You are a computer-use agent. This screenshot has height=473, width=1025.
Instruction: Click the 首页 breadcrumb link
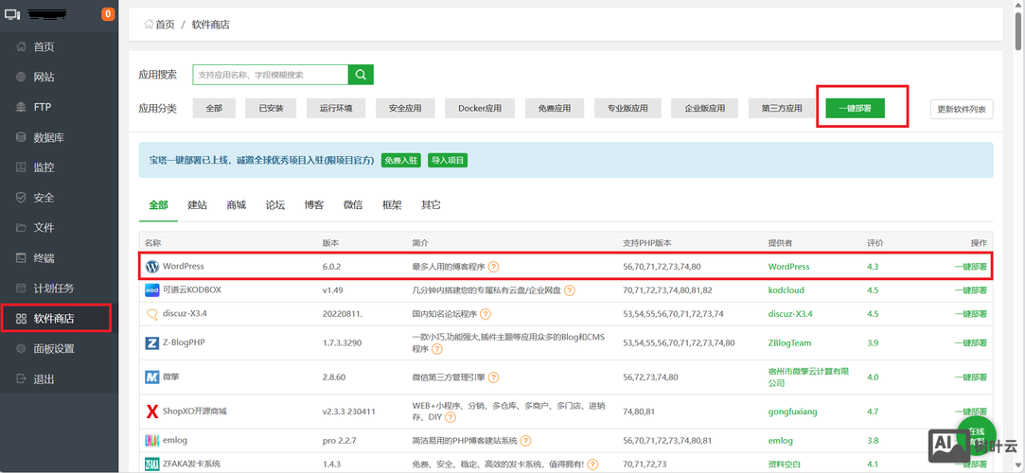click(165, 25)
